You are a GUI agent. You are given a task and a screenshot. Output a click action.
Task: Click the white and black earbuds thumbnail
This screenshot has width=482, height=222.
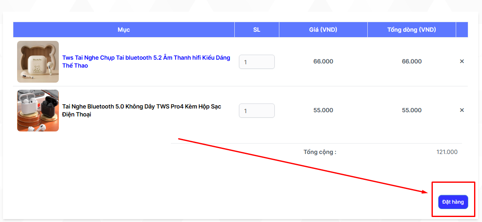click(38, 111)
